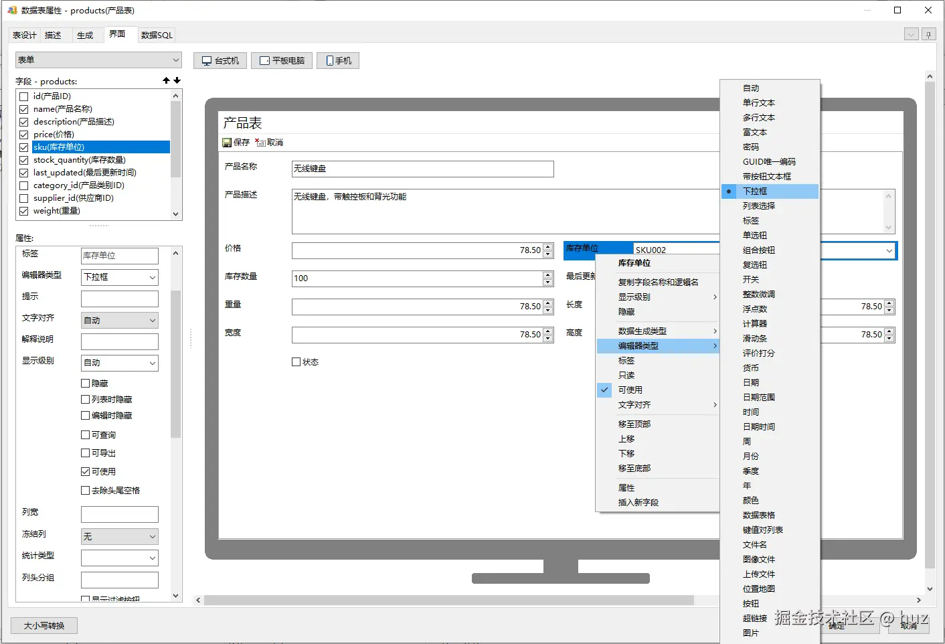Viewport: 945px width, 644px height.
Task: Expand the 表单 combo box
Action: (98, 60)
